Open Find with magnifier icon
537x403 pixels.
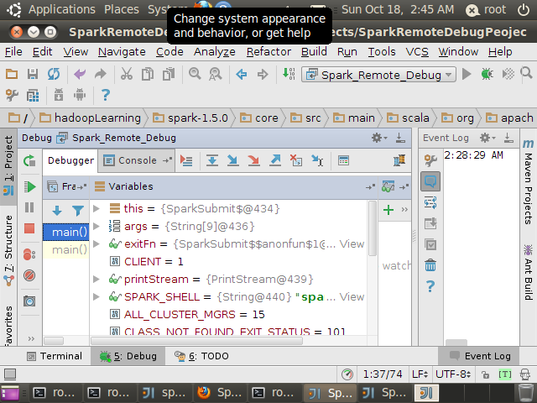pyautogui.click(x=195, y=74)
